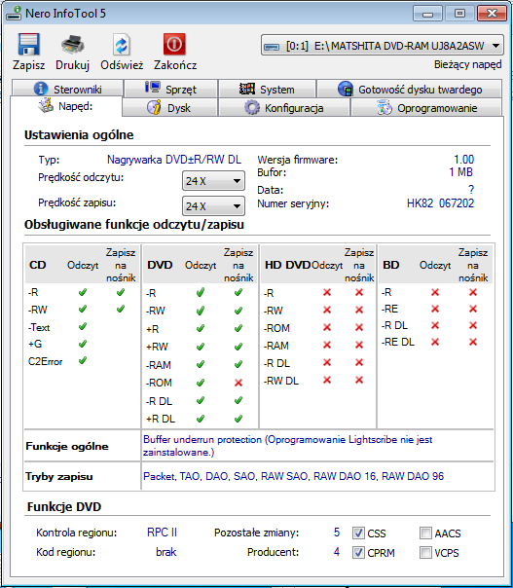Click the Sterowniki tab info icon
The image size is (513, 588).
pos(41,89)
